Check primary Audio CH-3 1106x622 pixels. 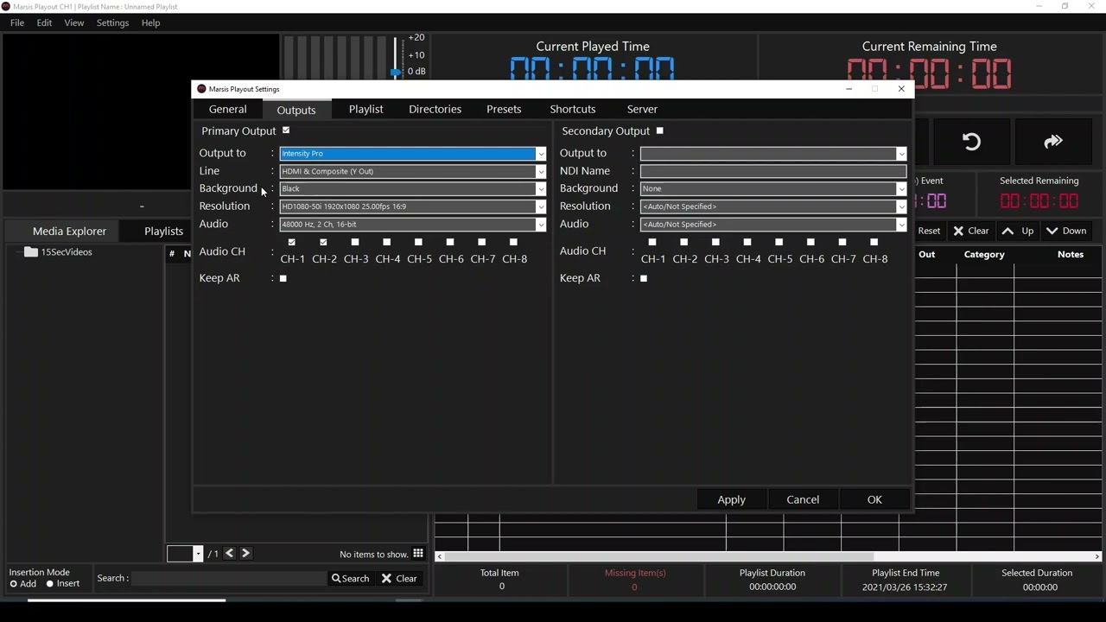[x=355, y=242]
